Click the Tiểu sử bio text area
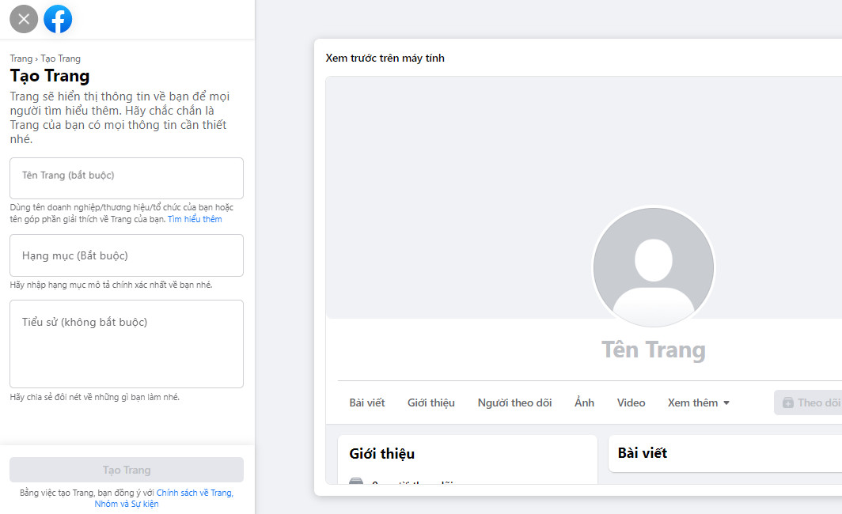Image resolution: width=842 pixels, height=514 pixels. click(x=127, y=344)
